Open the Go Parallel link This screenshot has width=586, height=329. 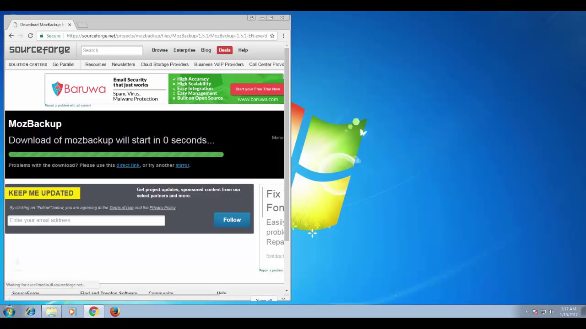[x=63, y=64]
